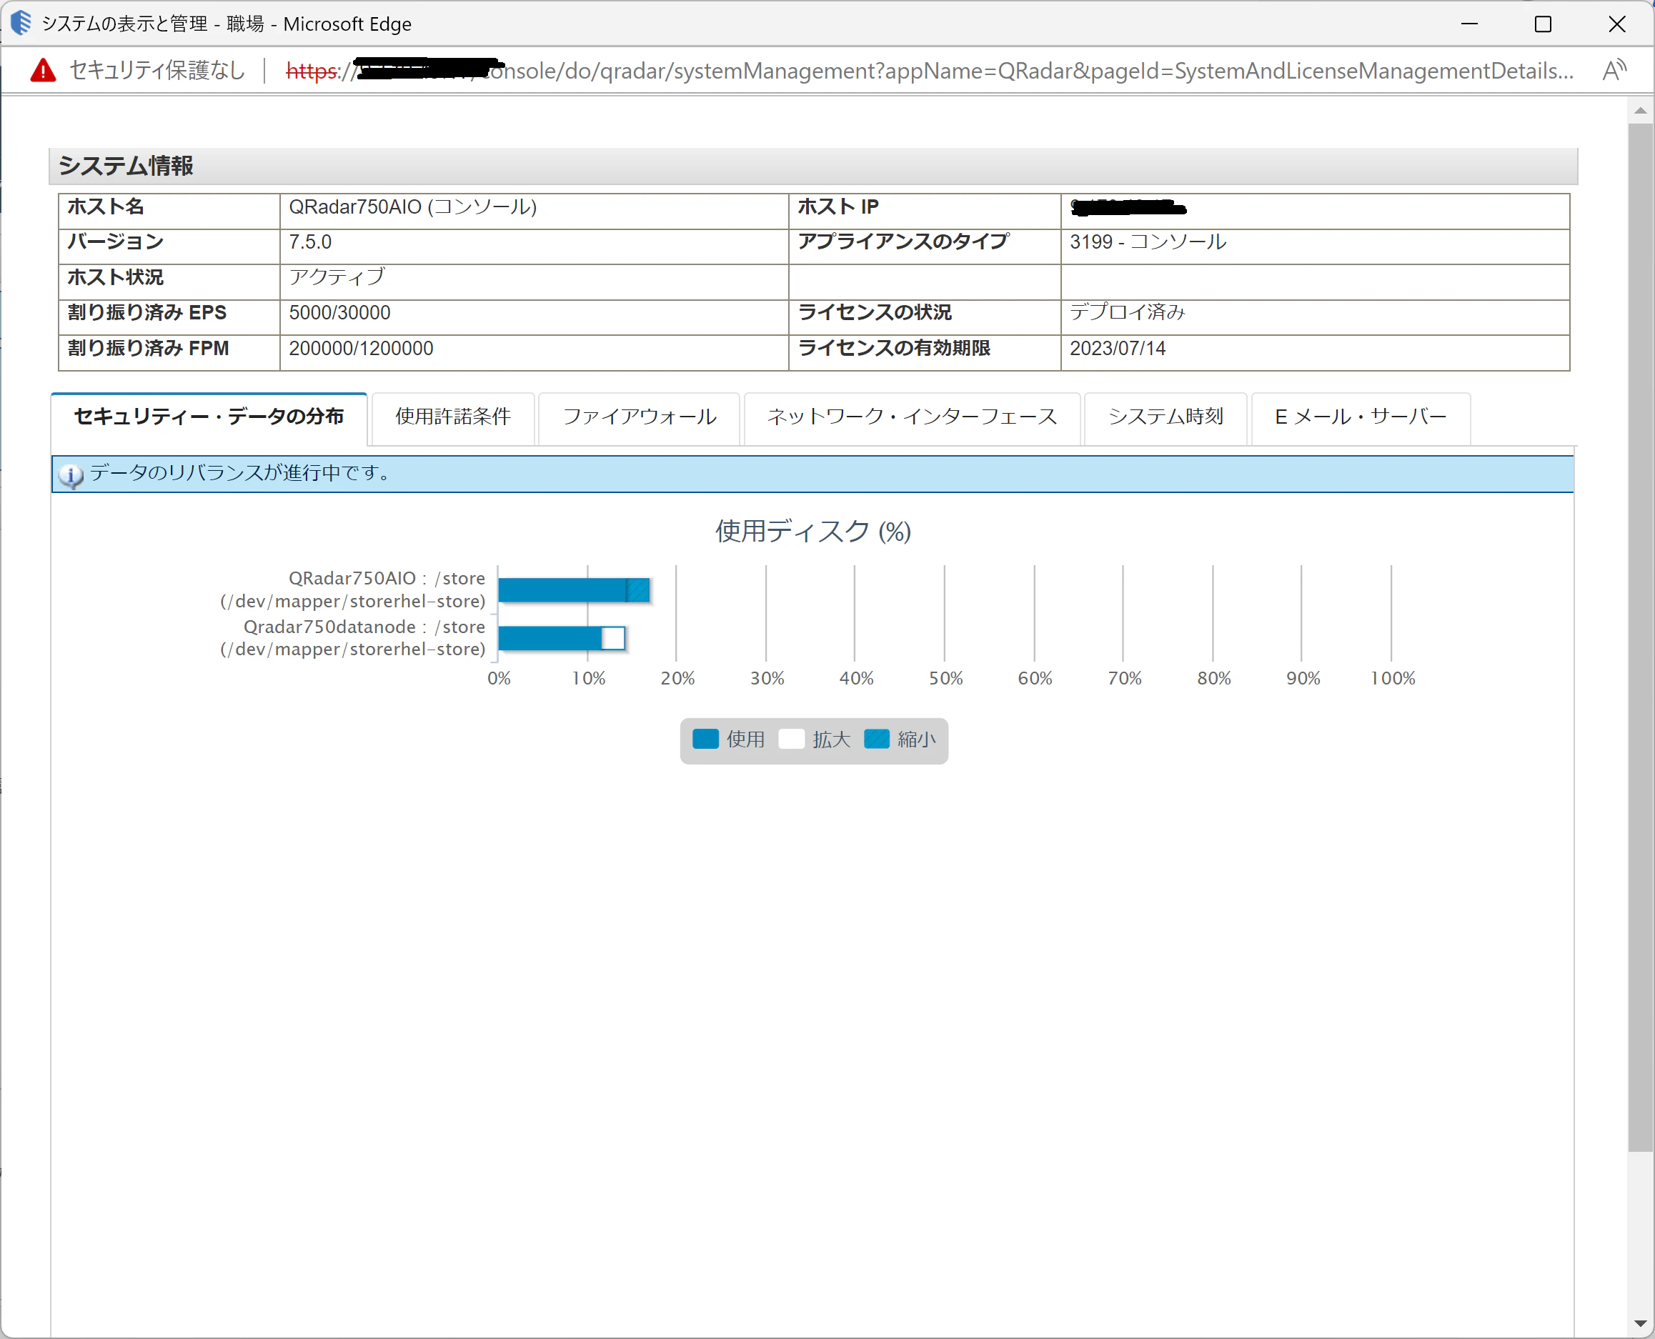Toggle the 拡大 legend color swatch
1655x1339 pixels.
click(791, 739)
